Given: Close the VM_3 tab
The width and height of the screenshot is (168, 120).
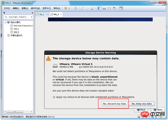Looking at the screenshot, I should coord(61,14).
